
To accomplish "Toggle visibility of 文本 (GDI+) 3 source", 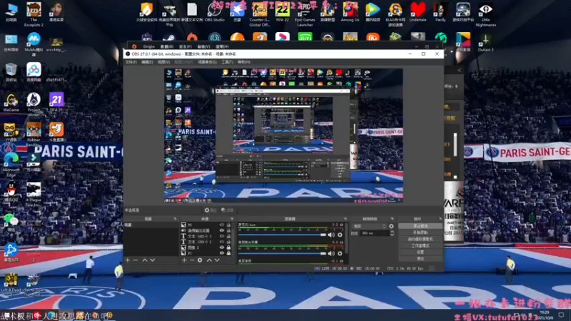I will click(221, 236).
